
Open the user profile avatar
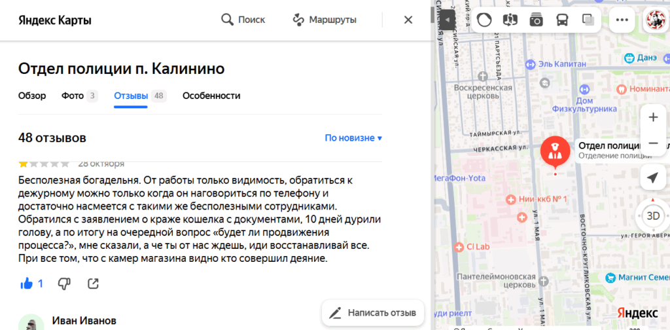[655, 20]
